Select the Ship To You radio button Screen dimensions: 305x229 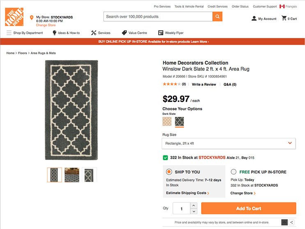[169, 172]
